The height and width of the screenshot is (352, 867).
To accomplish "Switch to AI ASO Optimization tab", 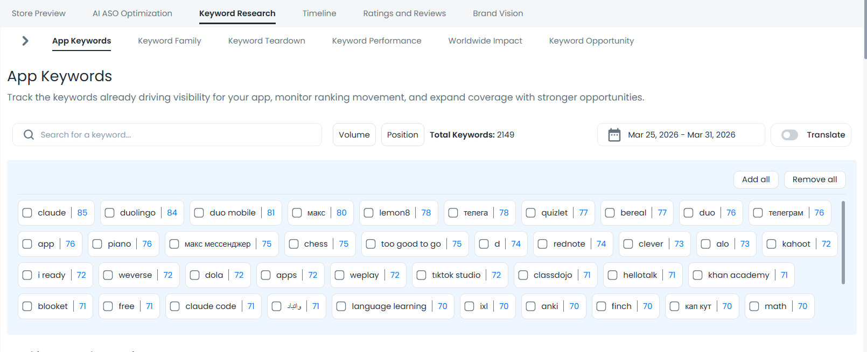I will point(132,13).
